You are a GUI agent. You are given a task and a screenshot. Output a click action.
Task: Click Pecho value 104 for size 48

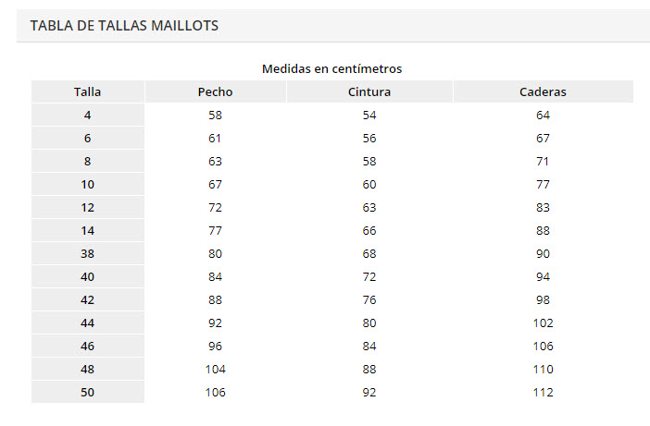(216, 370)
